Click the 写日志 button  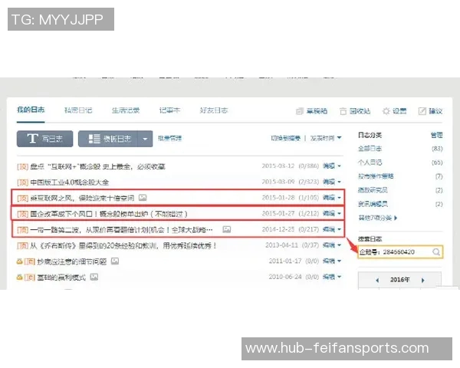[x=45, y=139]
